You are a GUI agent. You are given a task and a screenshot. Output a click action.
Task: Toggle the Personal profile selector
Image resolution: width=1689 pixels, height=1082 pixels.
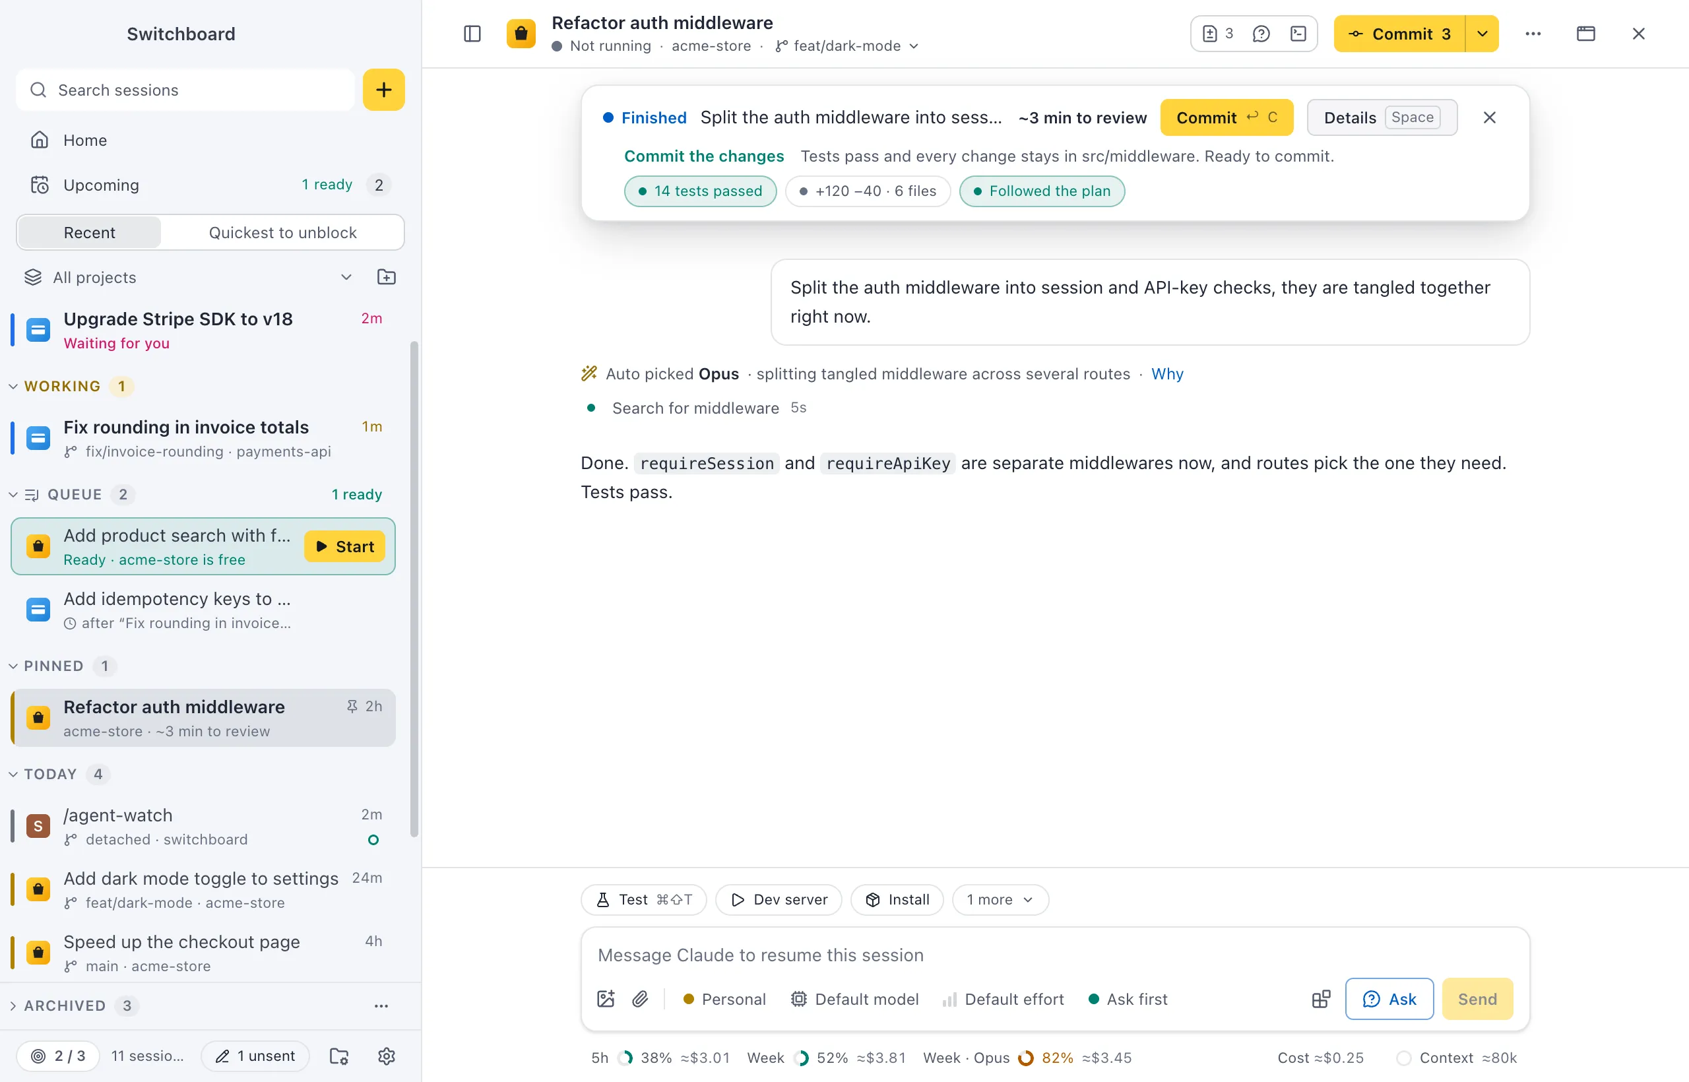click(724, 998)
